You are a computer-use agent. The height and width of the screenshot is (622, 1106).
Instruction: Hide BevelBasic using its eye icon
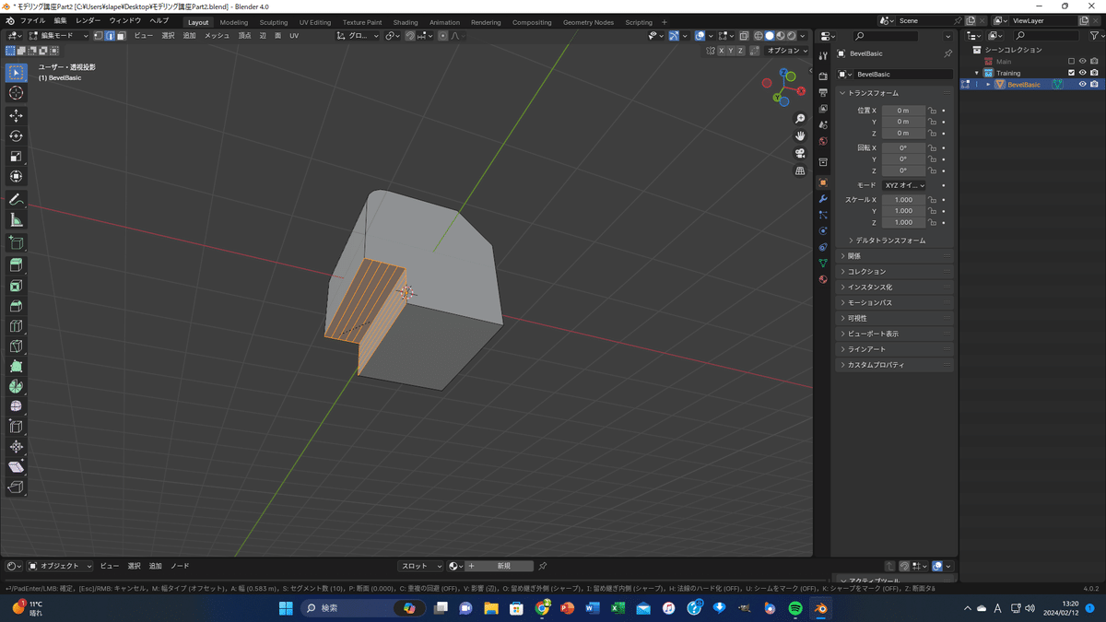(1083, 85)
